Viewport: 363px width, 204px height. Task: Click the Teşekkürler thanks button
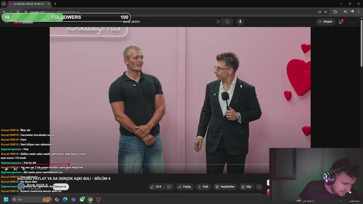pos(225,187)
